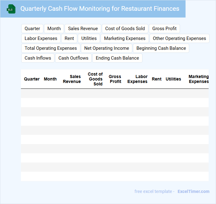The image size is (216, 204).
Task: Click the Beginning Cash Balance tag
Action: click(x=161, y=48)
